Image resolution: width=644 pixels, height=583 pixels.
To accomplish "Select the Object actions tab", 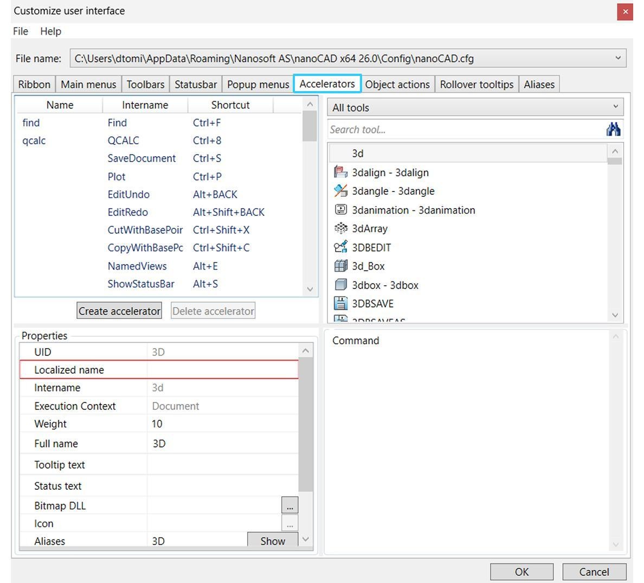I will point(397,84).
